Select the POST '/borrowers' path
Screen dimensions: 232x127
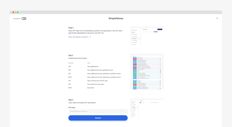[91, 88]
